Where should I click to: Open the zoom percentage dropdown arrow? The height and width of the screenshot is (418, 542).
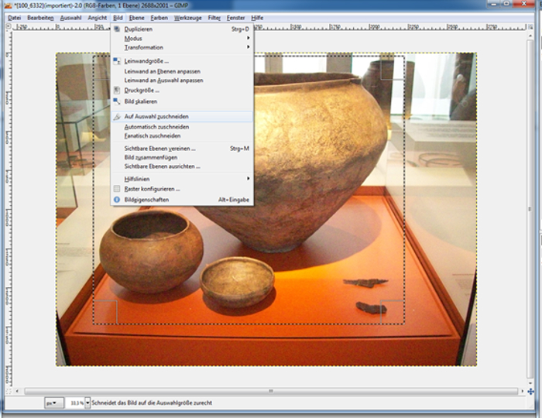pyautogui.click(x=87, y=403)
